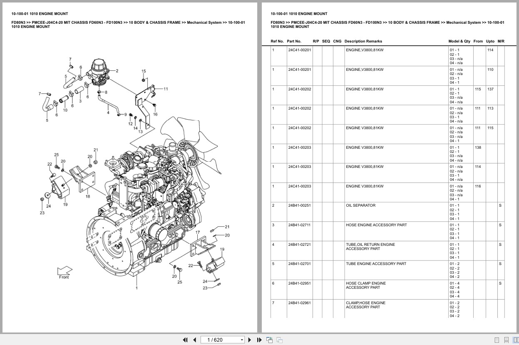Click callout number 10 on the hose
Screen dimensions: 519x345
tap(65, 110)
